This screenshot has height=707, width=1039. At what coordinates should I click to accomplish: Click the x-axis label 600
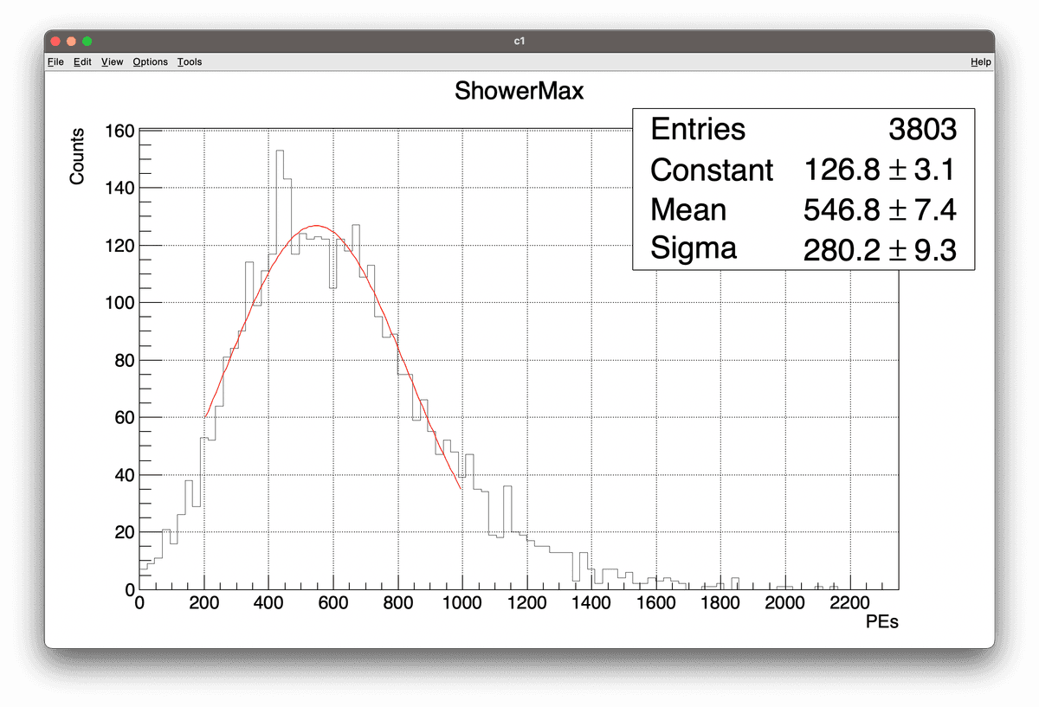(332, 603)
